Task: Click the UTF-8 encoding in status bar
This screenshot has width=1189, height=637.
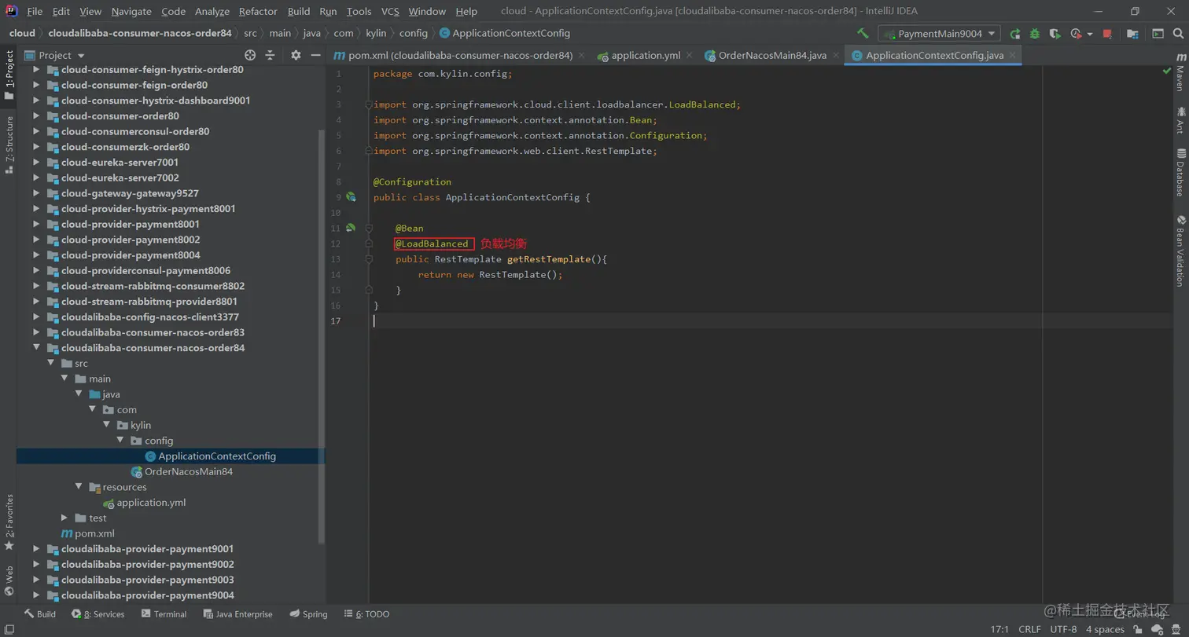Action: (x=1063, y=629)
